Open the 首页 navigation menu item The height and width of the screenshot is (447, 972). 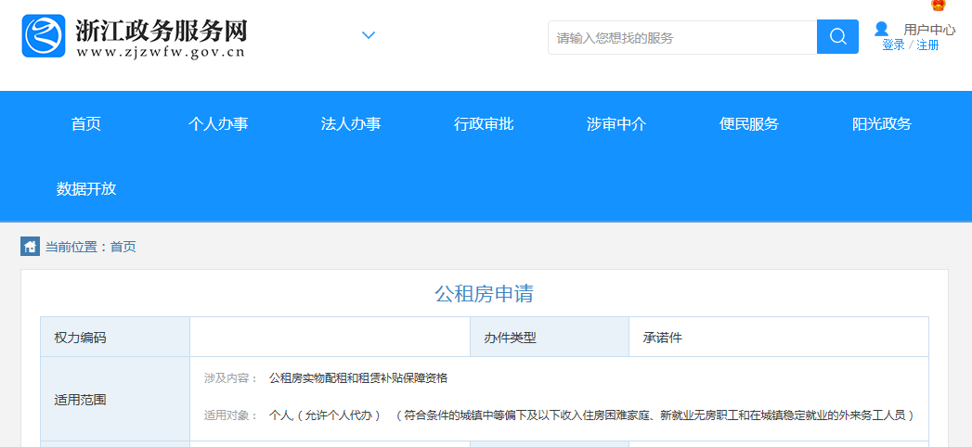(x=86, y=124)
